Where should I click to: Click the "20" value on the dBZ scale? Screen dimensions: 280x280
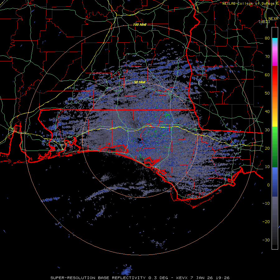pos(267,148)
